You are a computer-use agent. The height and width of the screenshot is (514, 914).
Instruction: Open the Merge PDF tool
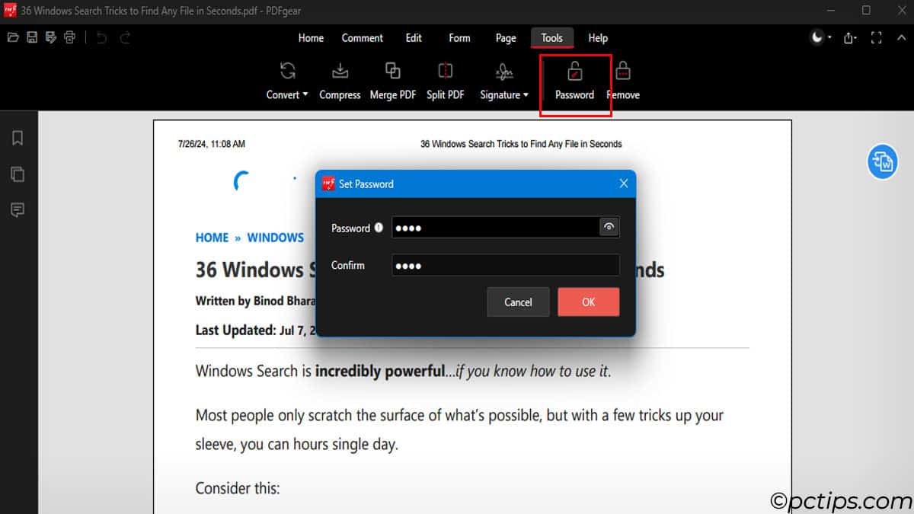393,81
